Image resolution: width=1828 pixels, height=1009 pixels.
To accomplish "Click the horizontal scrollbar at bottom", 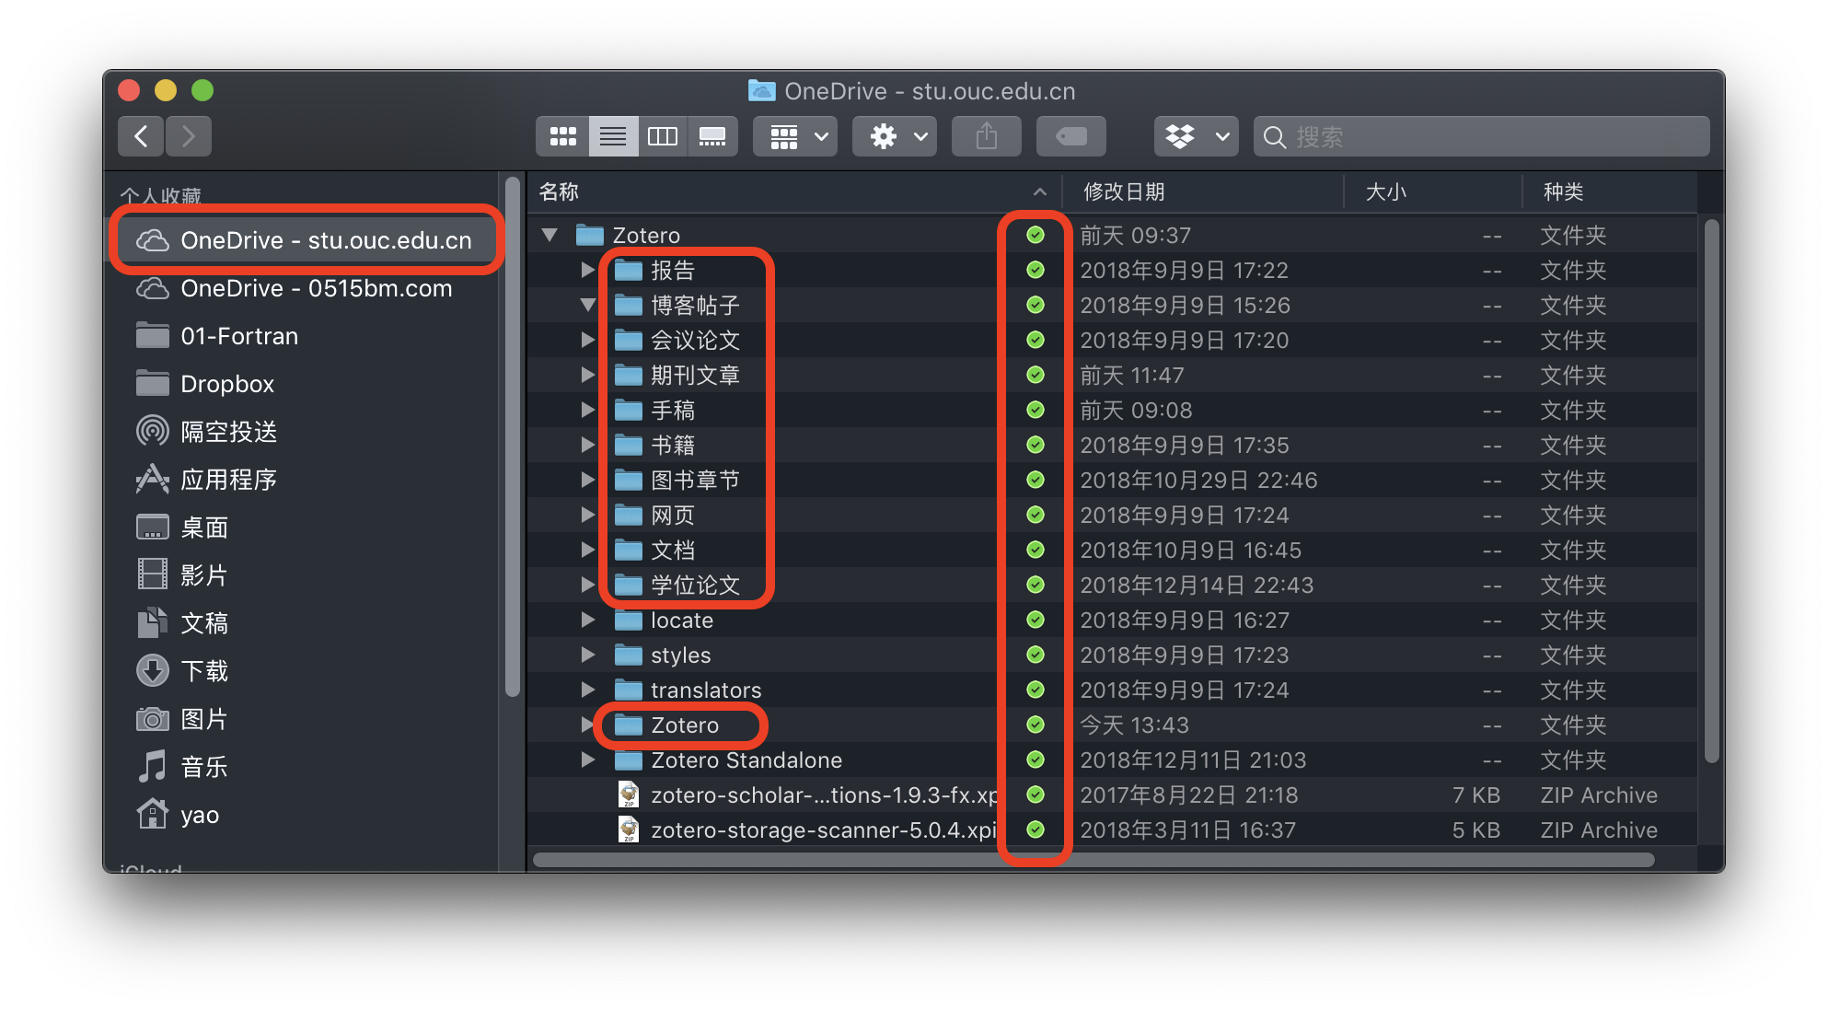I will click(1093, 860).
